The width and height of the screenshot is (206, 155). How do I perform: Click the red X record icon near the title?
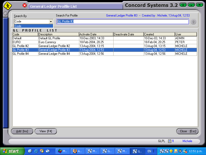25,5
